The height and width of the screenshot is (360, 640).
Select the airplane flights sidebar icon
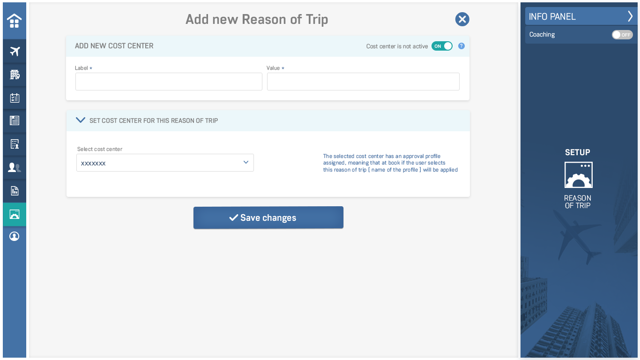point(15,51)
